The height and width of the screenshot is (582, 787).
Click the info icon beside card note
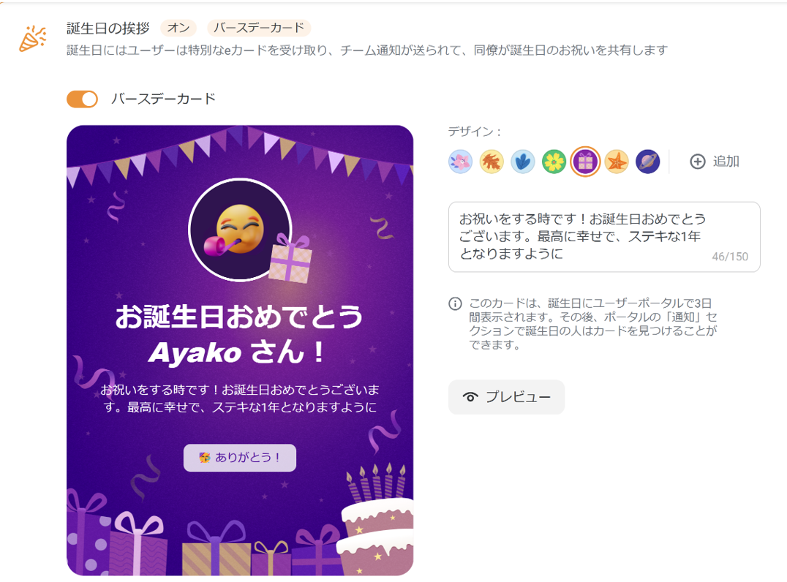click(455, 303)
